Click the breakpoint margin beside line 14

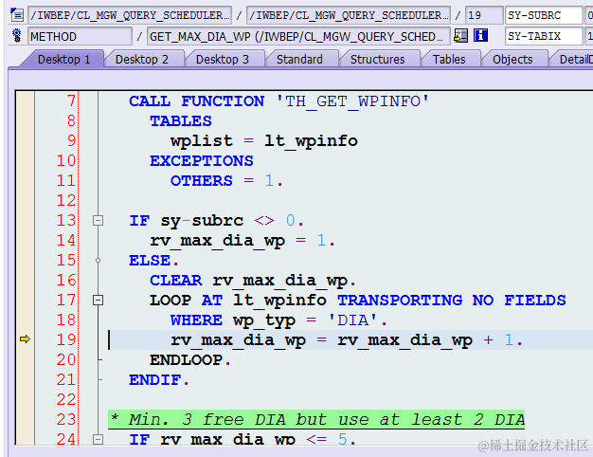coord(25,241)
